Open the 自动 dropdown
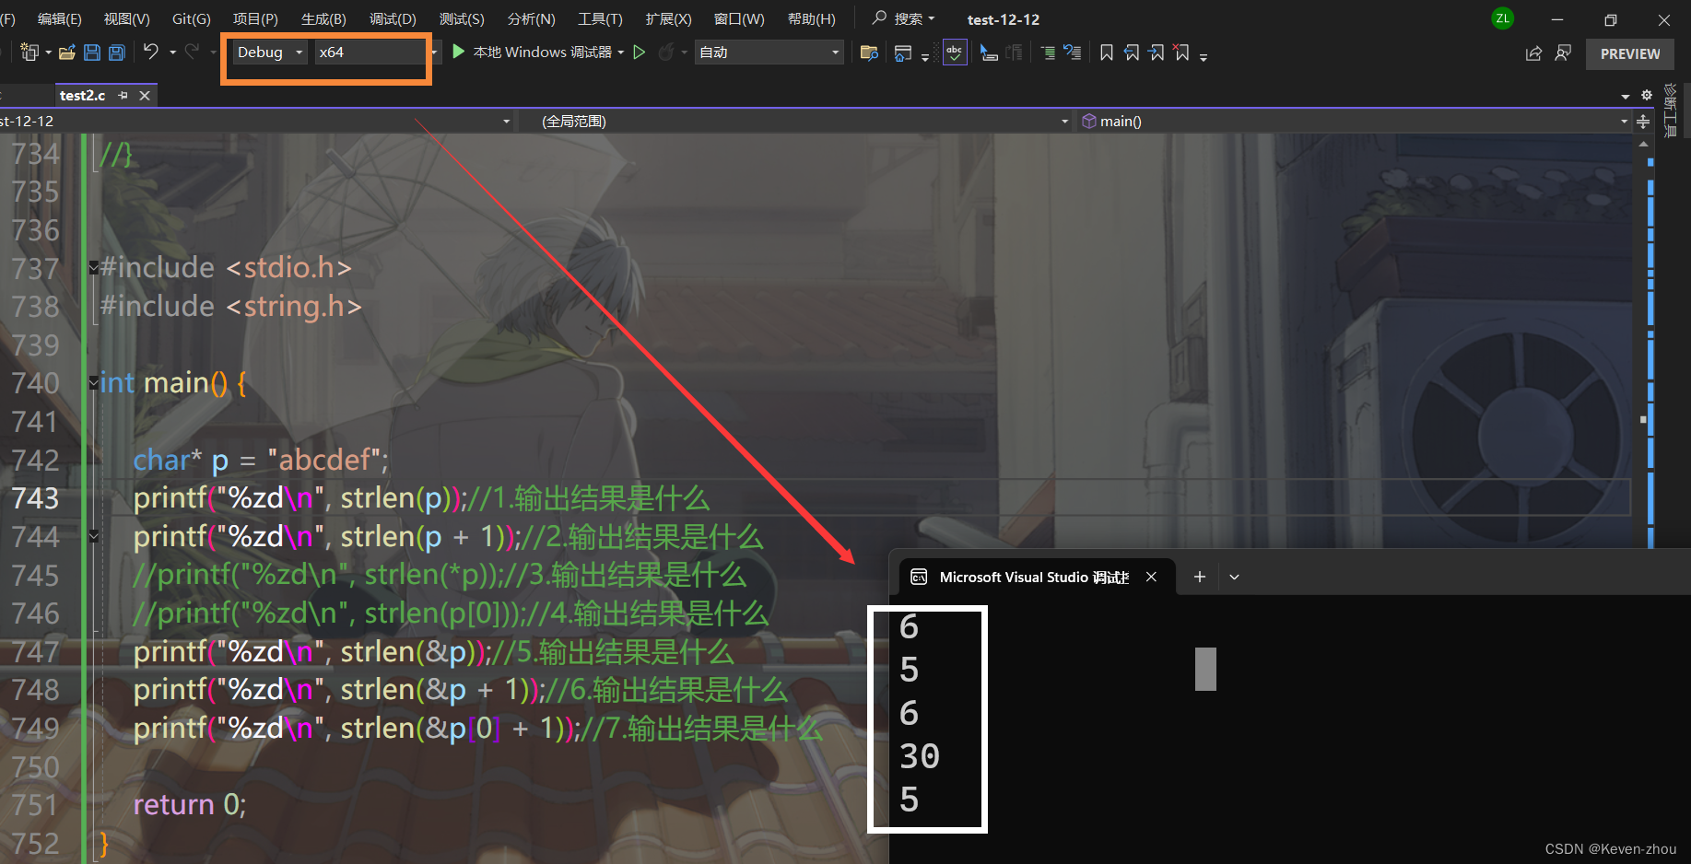The width and height of the screenshot is (1691, 864). coord(769,53)
